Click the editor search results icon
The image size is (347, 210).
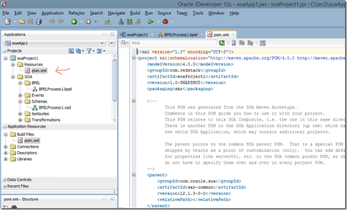point(222,43)
